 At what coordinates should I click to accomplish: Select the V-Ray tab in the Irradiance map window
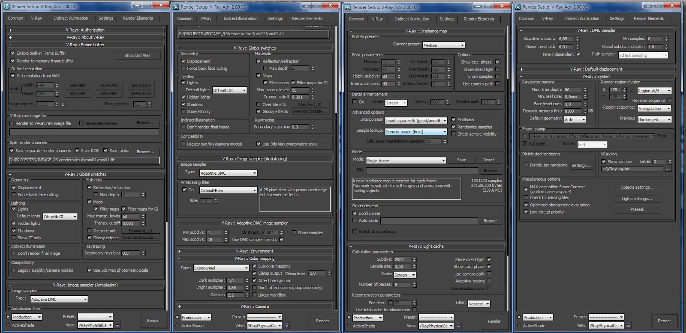click(377, 19)
